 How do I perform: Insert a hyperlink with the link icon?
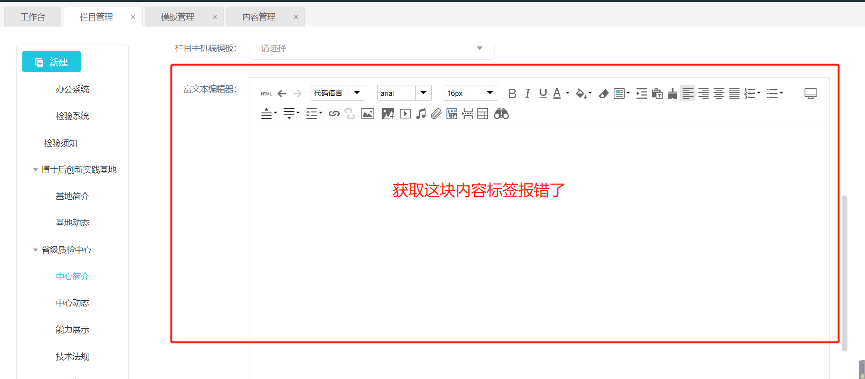coord(334,114)
